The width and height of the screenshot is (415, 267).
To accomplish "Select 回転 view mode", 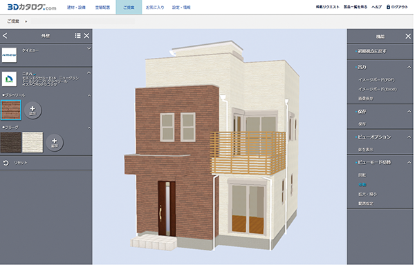I will pyautogui.click(x=362, y=175).
